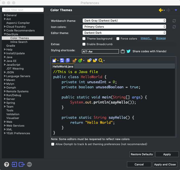This screenshot has width=180, height=170.
Task: Click the type filter text field
Action: click(x=23, y=10)
